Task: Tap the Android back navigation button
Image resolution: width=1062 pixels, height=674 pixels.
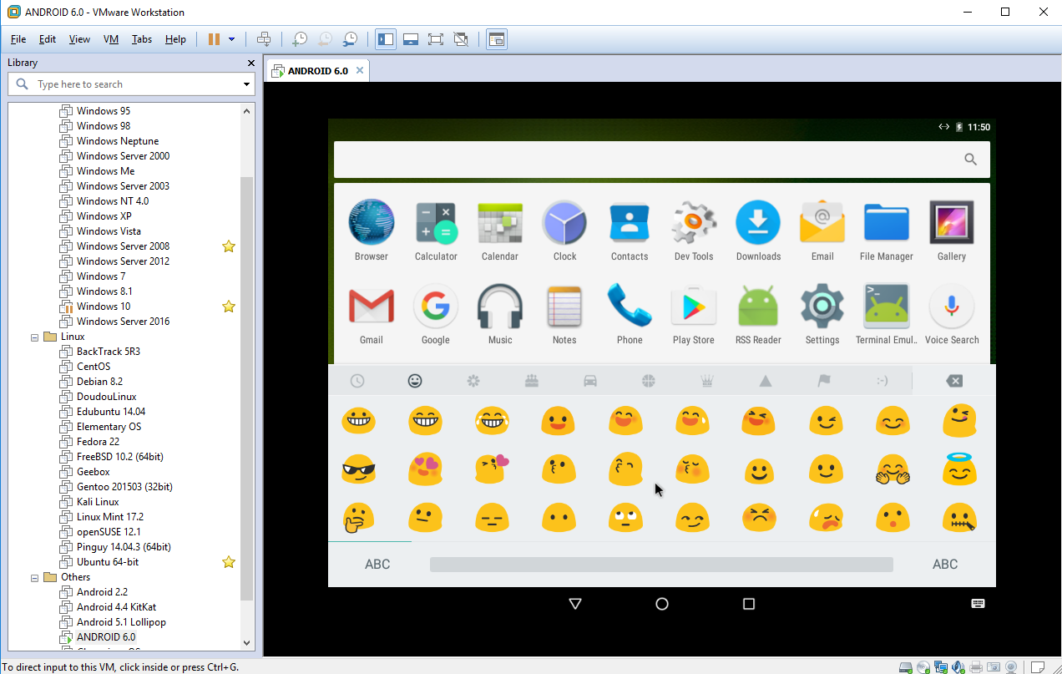Action: pyautogui.click(x=574, y=604)
